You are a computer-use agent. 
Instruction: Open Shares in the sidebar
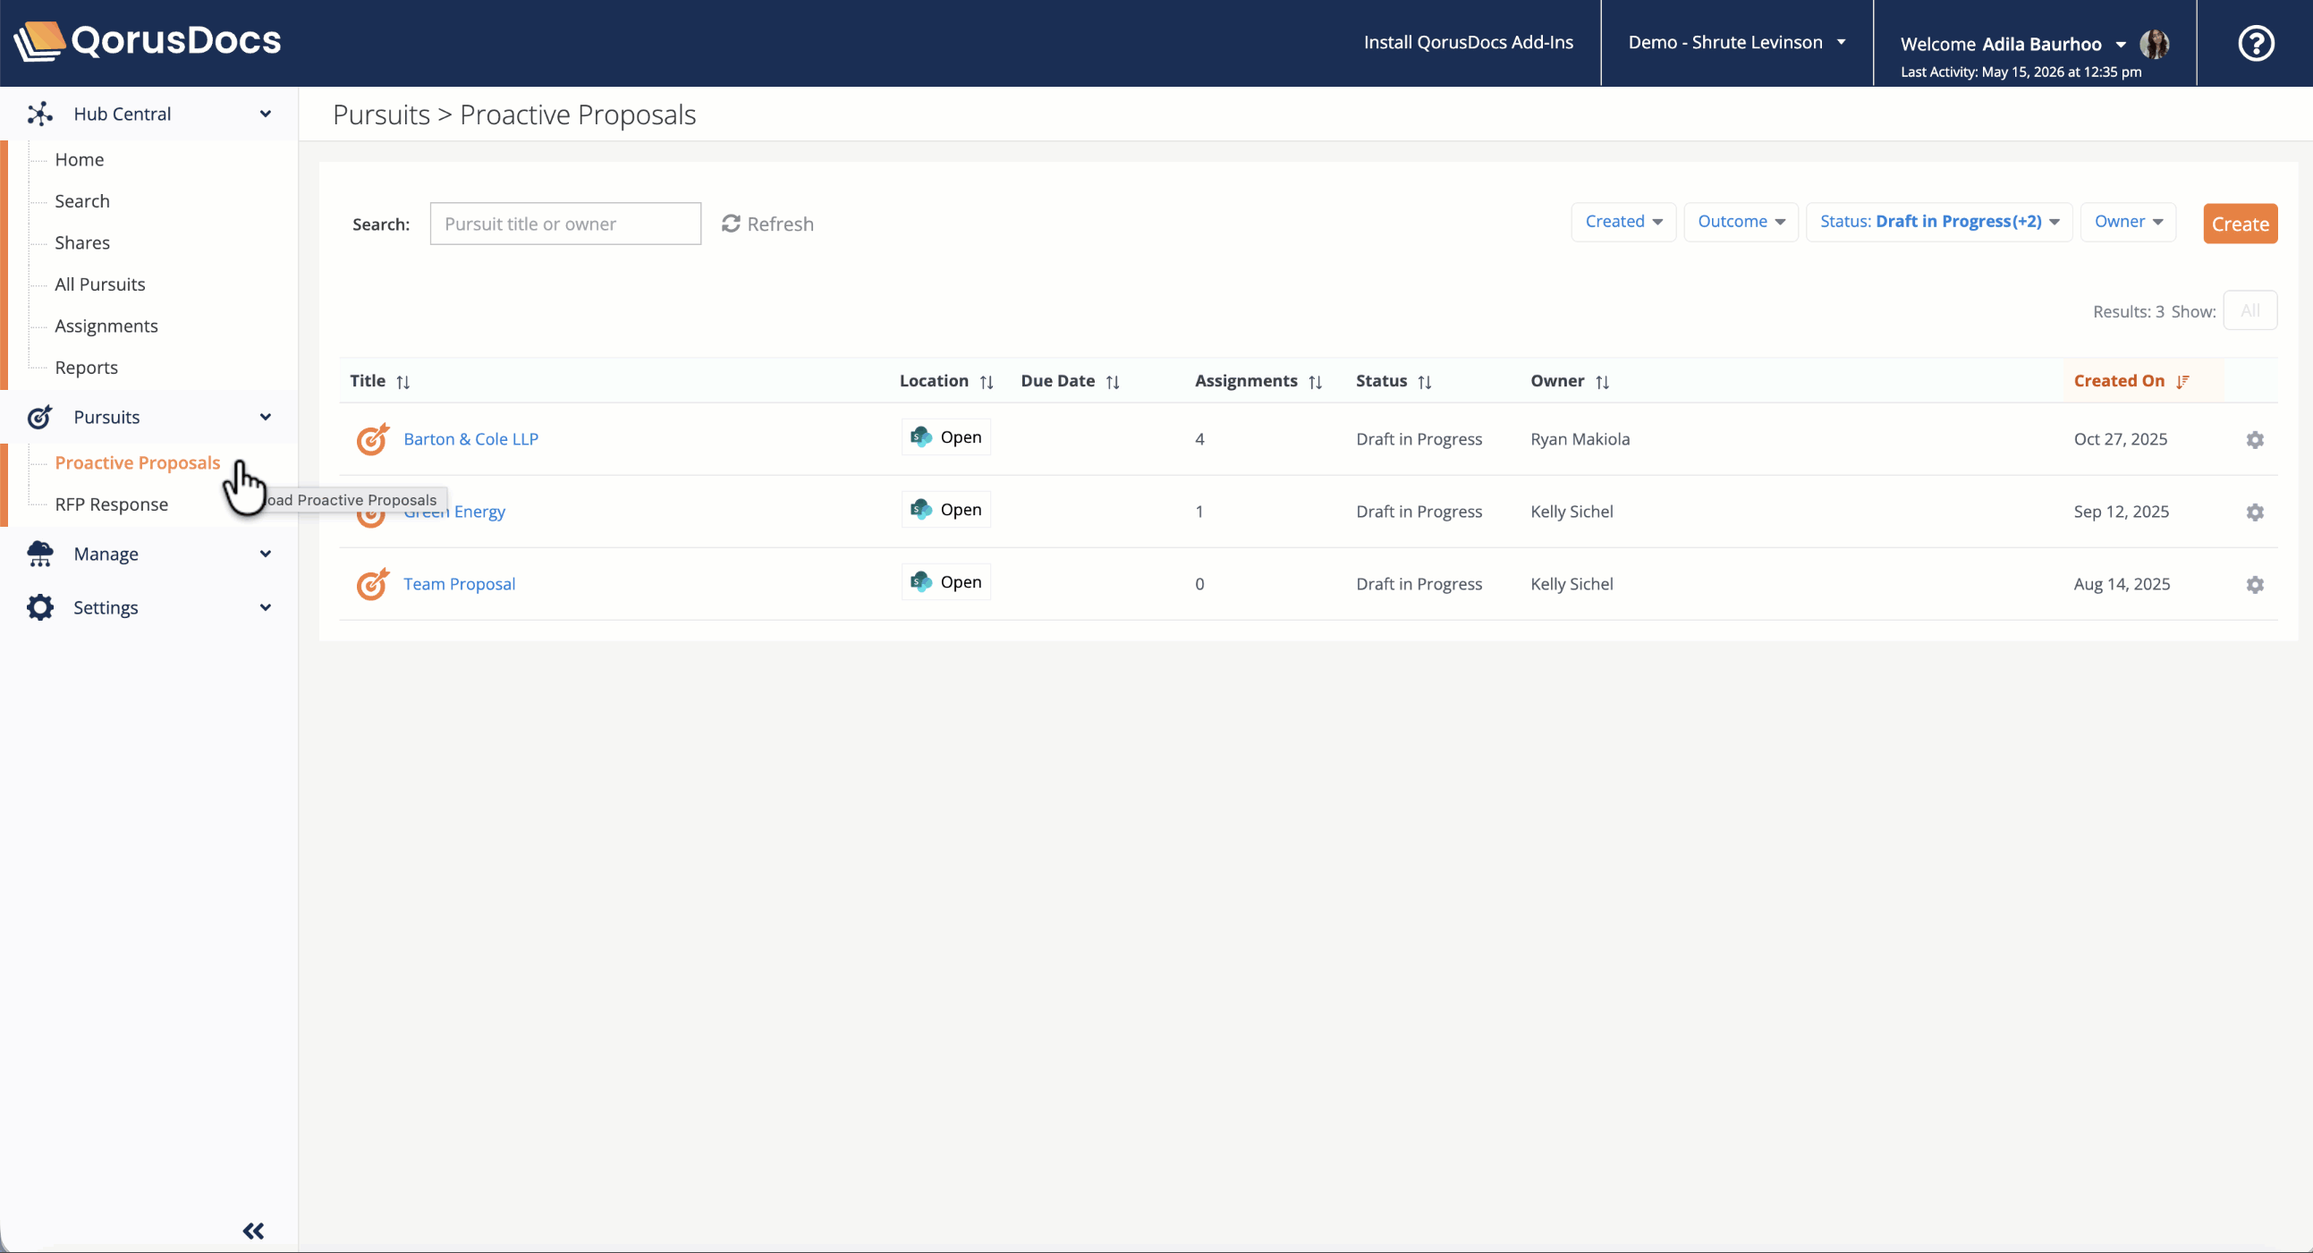click(81, 242)
